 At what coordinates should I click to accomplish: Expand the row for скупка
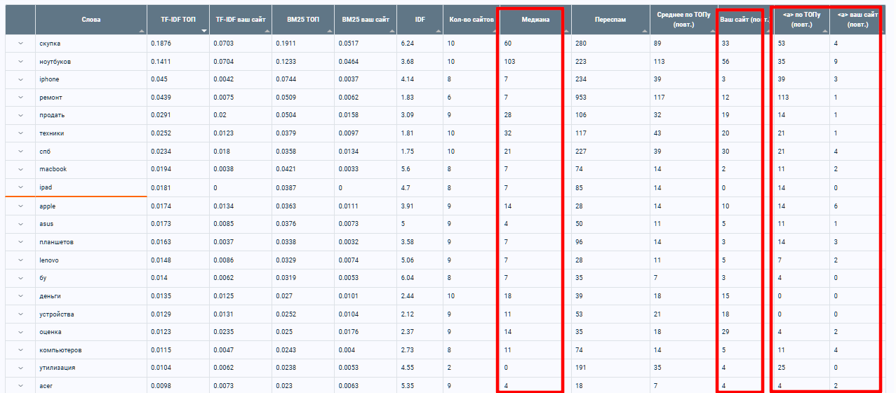click(x=20, y=44)
